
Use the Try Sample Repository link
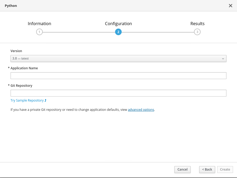[29, 101]
